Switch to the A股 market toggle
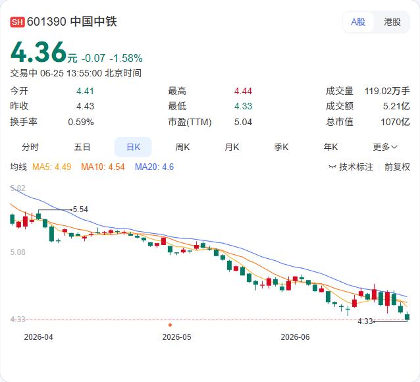Image resolution: width=420 pixels, height=382 pixels. [x=358, y=22]
